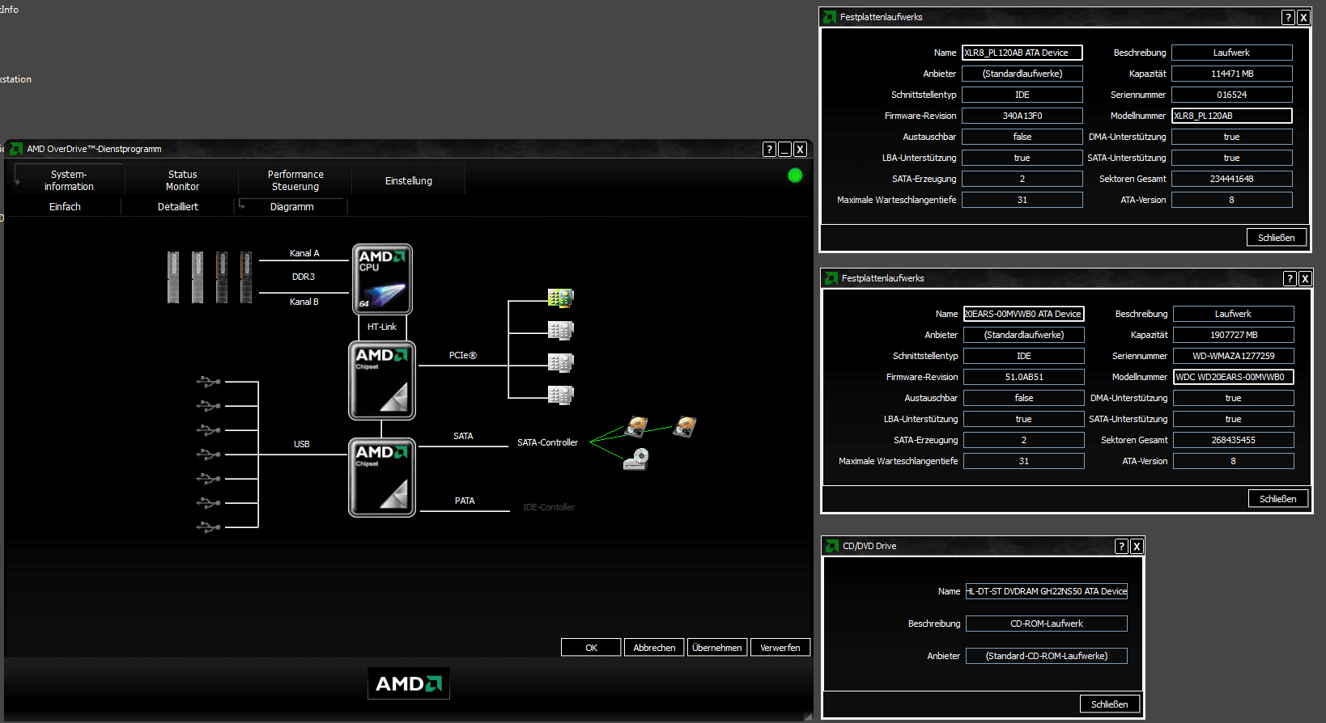
Task: Click the third PCIe slot icon
Action: point(560,362)
